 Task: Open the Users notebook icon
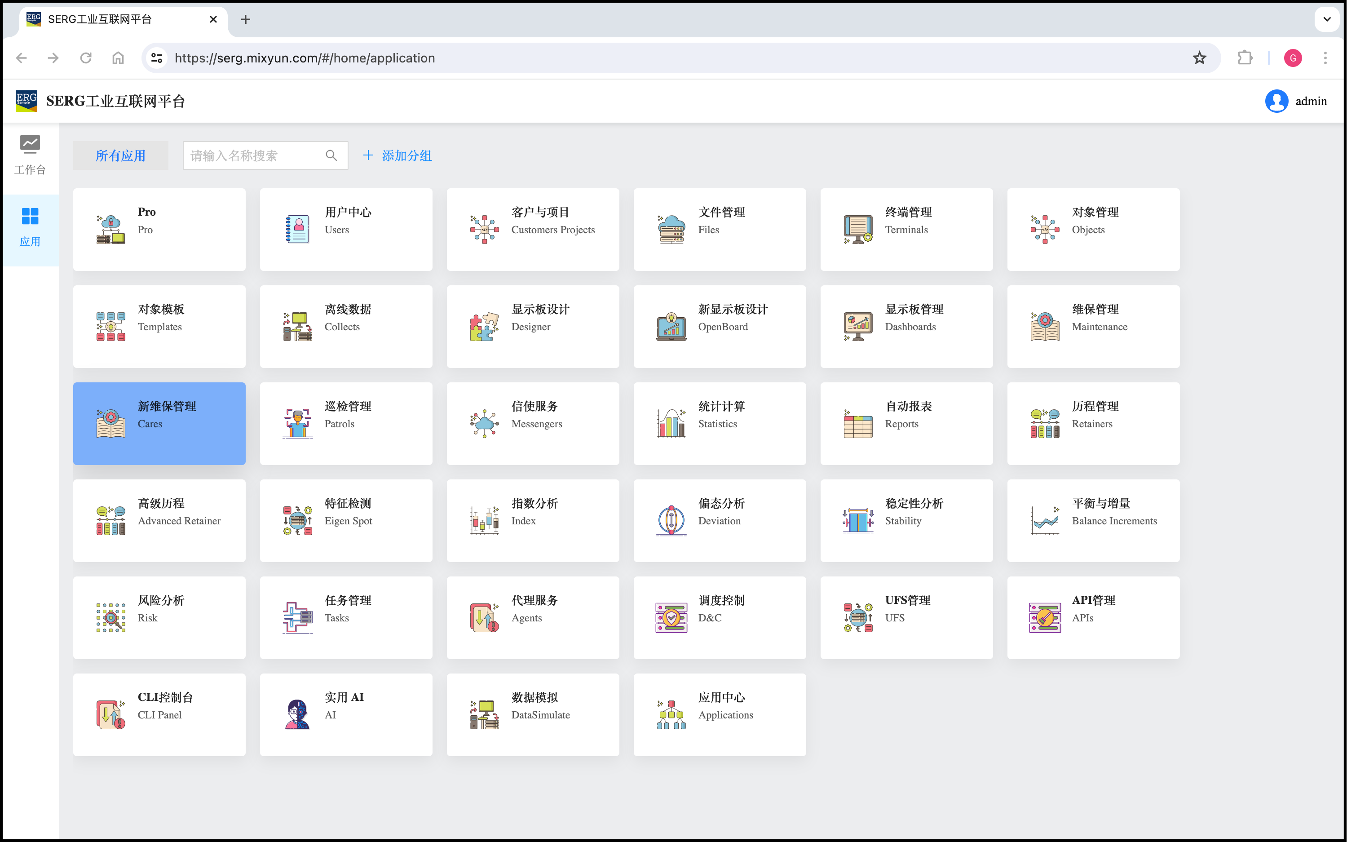pos(297,230)
